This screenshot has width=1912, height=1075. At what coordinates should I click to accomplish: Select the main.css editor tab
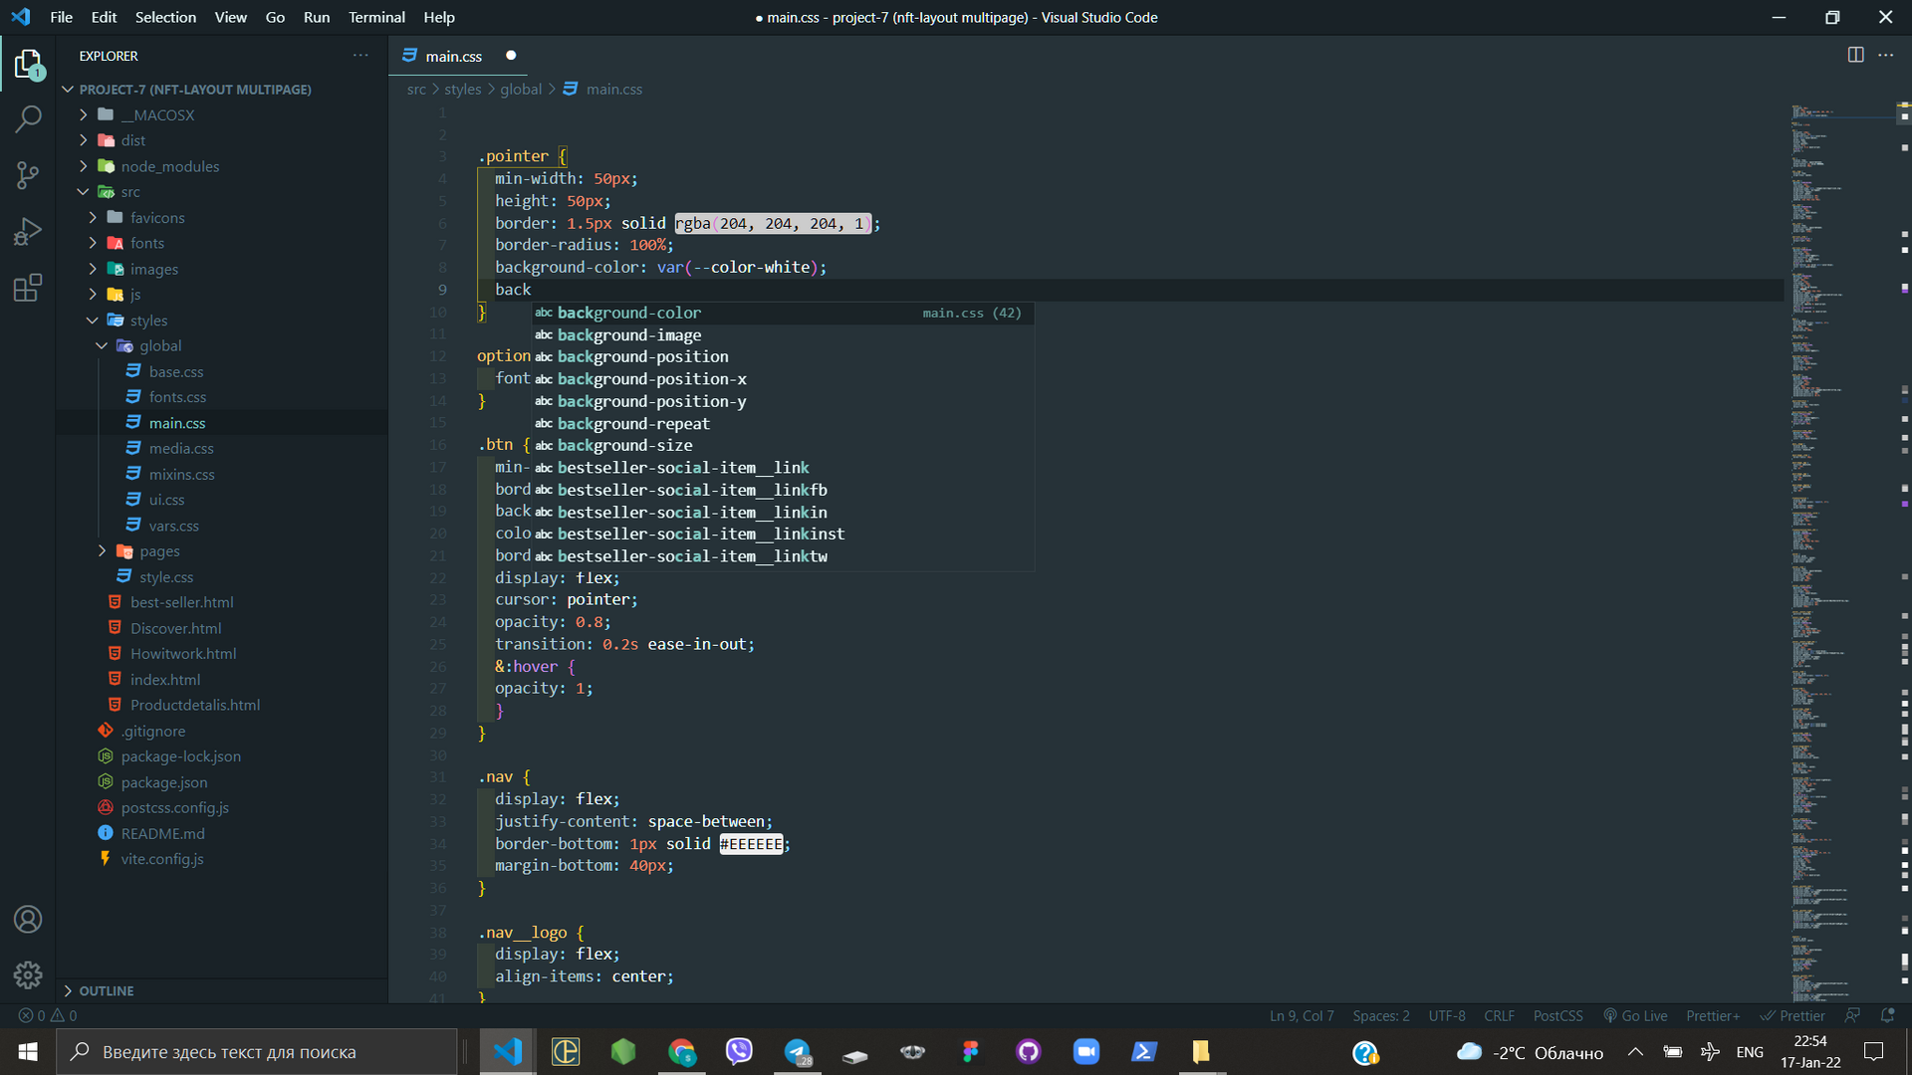[454, 56]
